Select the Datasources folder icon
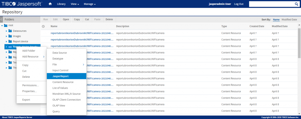 click(x=10, y=31)
